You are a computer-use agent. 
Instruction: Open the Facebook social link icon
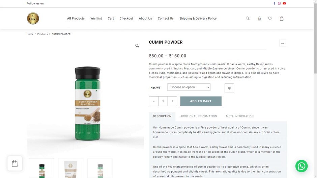pyautogui.click(x=275, y=3)
